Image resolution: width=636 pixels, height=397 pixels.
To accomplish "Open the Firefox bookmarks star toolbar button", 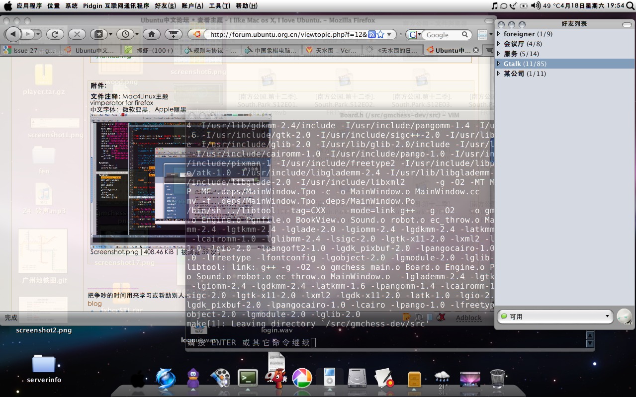I will 98,34.
